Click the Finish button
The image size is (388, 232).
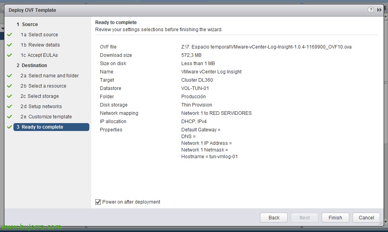click(x=335, y=218)
